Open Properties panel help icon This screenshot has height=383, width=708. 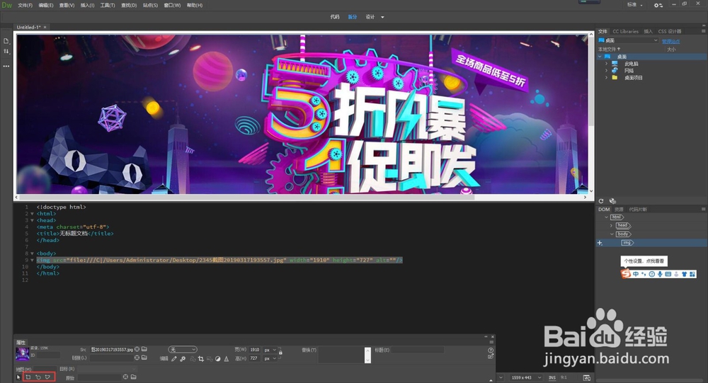click(491, 350)
